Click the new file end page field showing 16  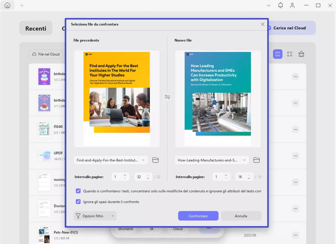[x=244, y=177]
